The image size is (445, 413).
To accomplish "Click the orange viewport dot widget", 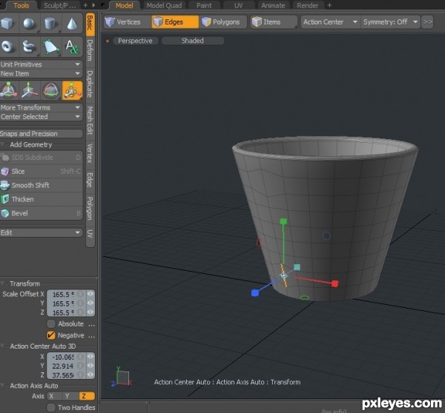I will [x=108, y=41].
